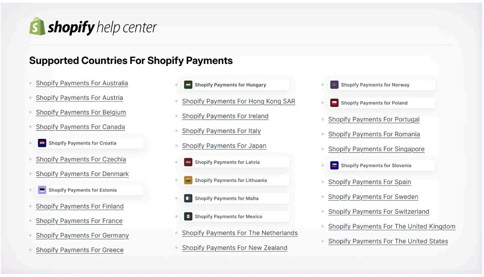This screenshot has width=484, height=277.
Task: Click the Slovenia flag icon
Action: pyautogui.click(x=334, y=166)
